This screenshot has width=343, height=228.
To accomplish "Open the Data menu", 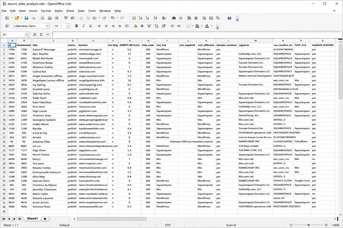I will pos(81,11).
